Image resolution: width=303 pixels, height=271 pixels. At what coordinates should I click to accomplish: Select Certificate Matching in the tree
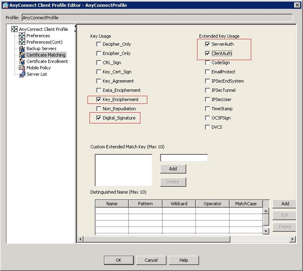(x=46, y=55)
